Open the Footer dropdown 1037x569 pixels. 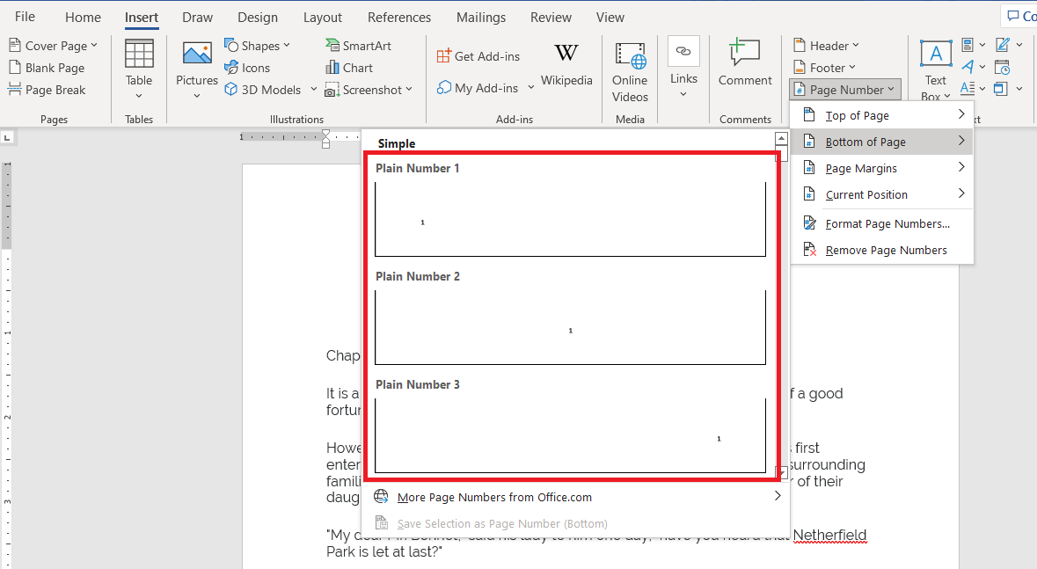pyautogui.click(x=824, y=68)
